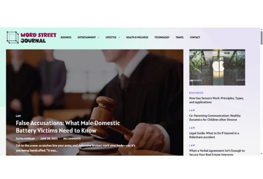Image resolution: width=263 pixels, height=179 pixels.
Task: Open the No Comments link
Action: coord(72,139)
